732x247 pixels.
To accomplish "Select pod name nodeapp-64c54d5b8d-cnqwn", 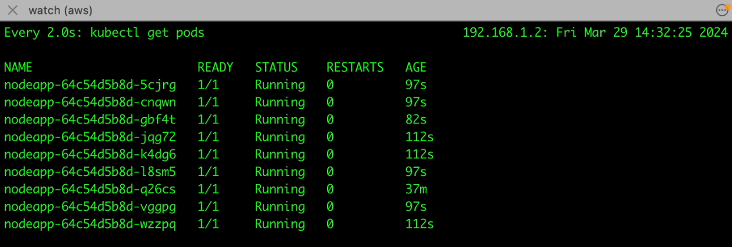I will click(x=90, y=103).
